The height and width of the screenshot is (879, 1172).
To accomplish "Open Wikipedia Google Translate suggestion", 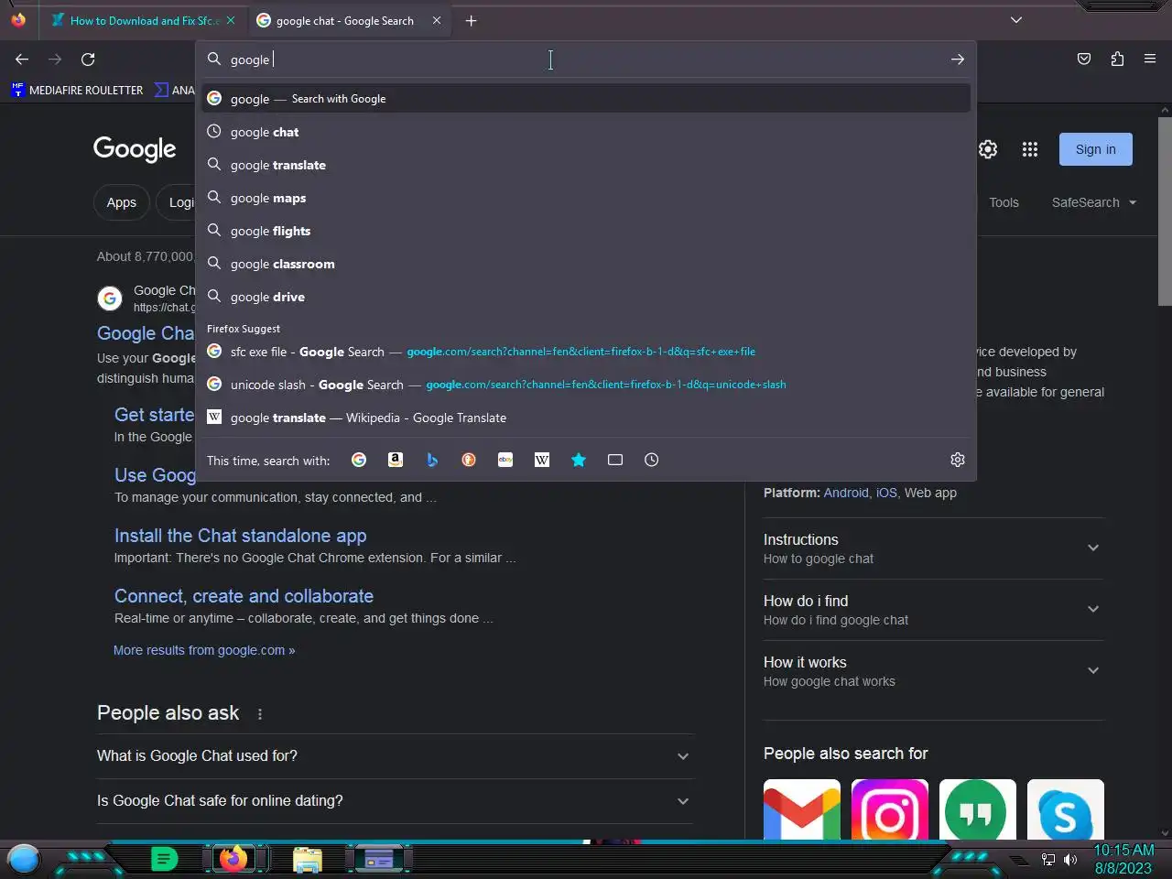I will coord(586,418).
